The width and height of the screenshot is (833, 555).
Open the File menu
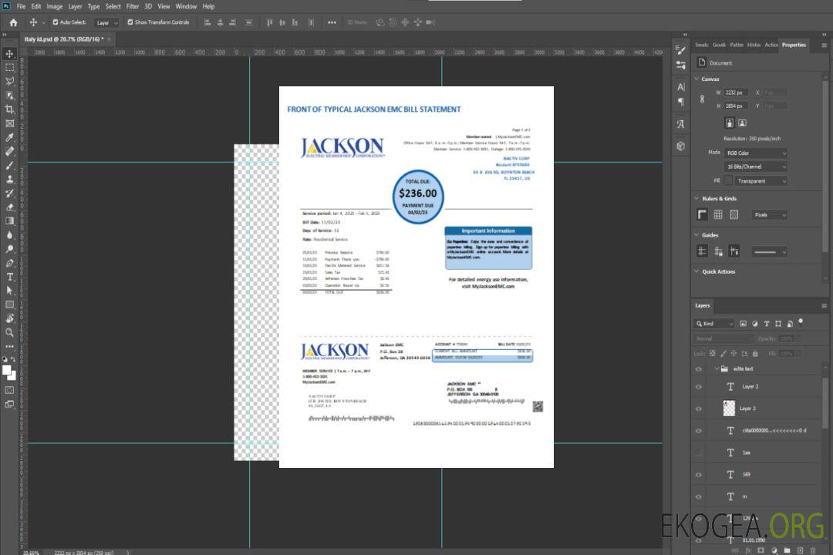[x=22, y=6]
